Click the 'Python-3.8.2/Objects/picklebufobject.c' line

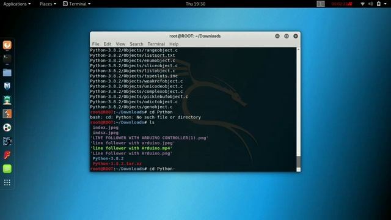(139, 97)
